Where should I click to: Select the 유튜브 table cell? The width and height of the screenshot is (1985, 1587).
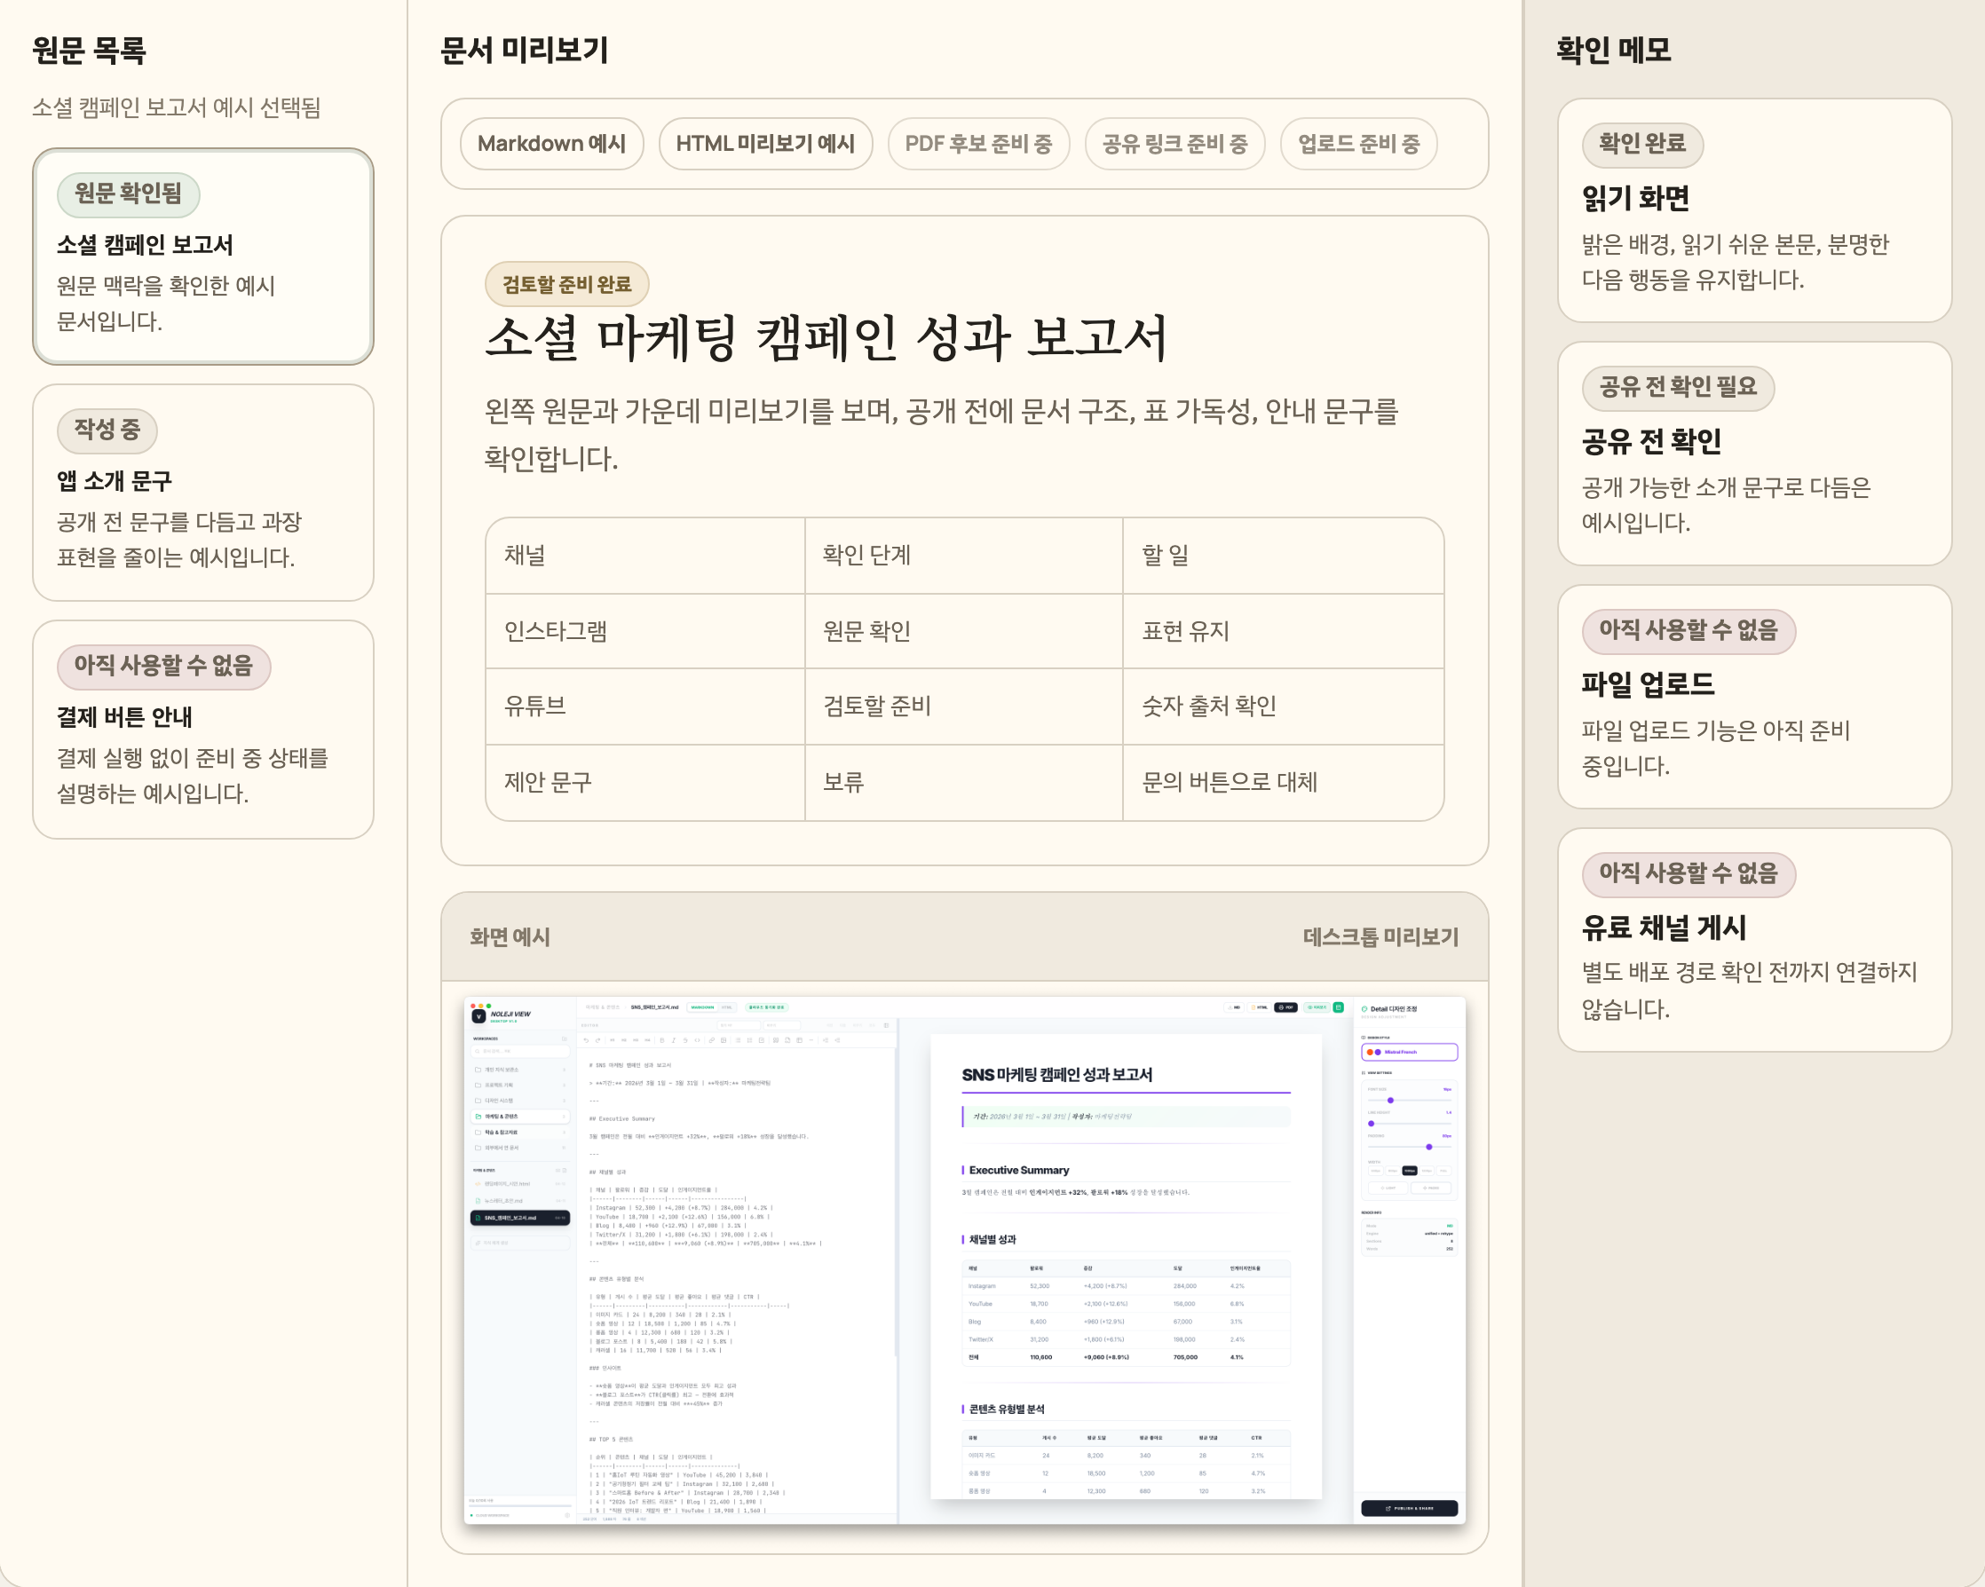coord(645,706)
